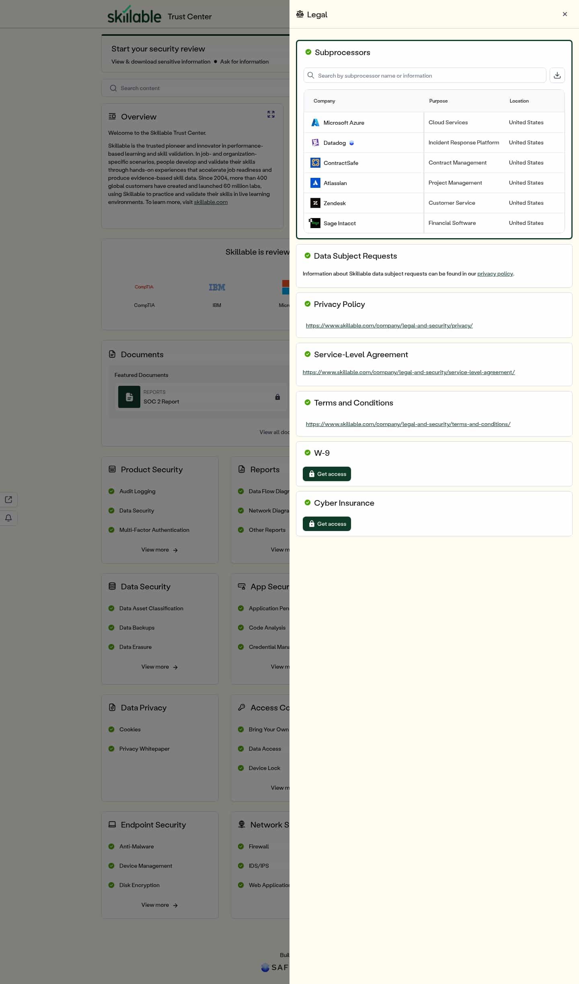Click the green check next to Cyber Insurance

click(308, 502)
